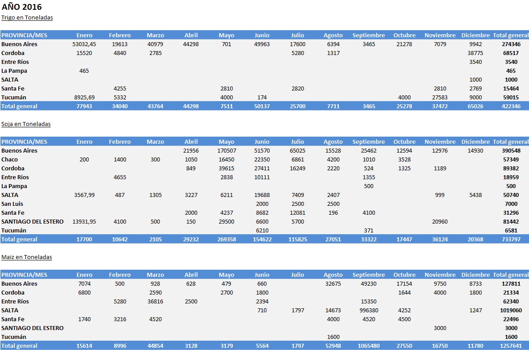Viewport: 529px width, 350px height.
Task: Select the 'Maiz en Toneladas' heading
Action: pyautogui.click(x=27, y=257)
